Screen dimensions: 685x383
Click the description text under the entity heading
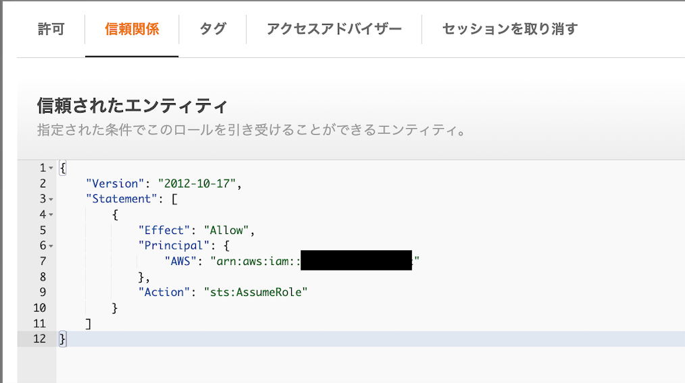(252, 130)
